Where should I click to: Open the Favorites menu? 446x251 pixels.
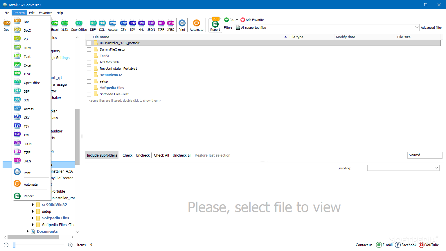(46, 13)
